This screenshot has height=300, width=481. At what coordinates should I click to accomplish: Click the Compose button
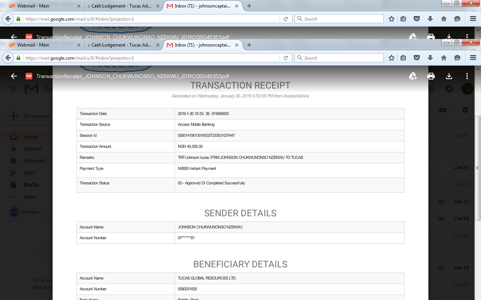pyautogui.click(x=30, y=116)
